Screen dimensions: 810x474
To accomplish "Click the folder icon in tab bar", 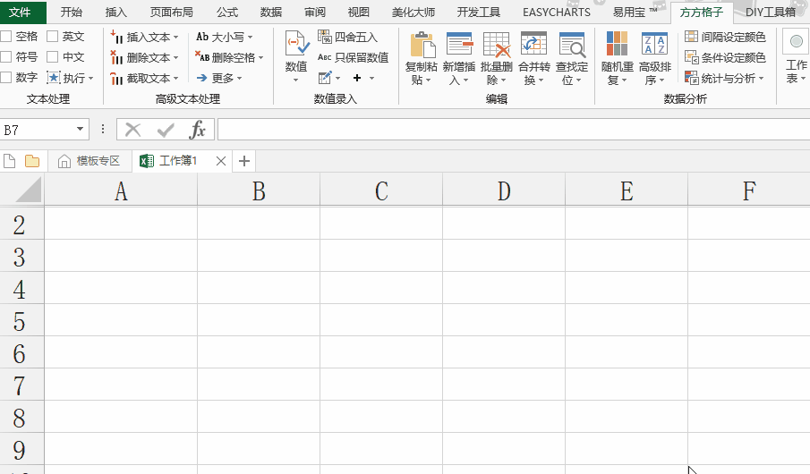I will pyautogui.click(x=32, y=161).
